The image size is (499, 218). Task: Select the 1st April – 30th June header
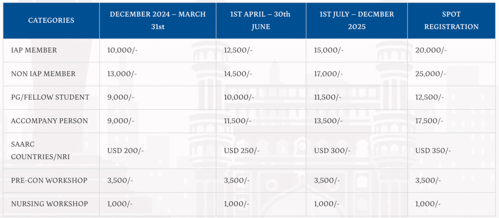pos(260,20)
